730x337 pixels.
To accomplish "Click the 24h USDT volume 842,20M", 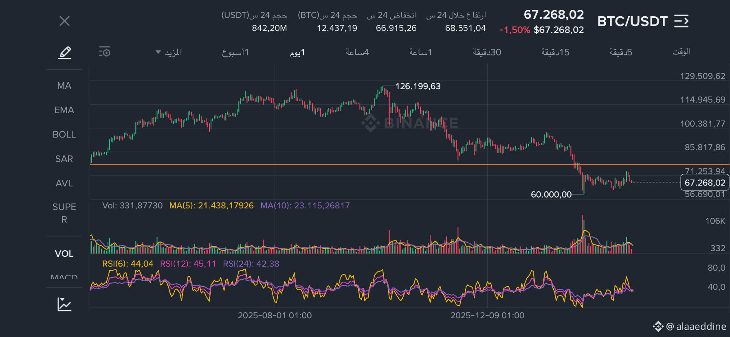I will [x=269, y=28].
